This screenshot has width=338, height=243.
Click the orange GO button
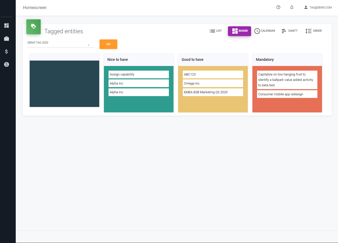point(108,44)
